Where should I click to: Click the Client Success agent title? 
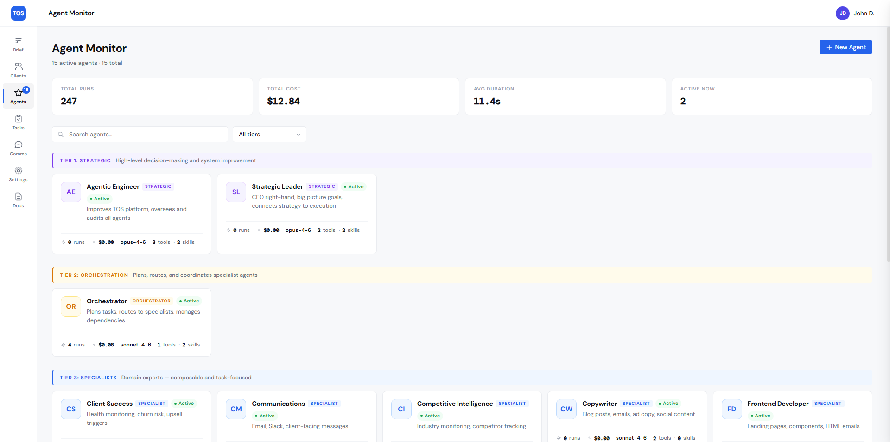coord(109,404)
